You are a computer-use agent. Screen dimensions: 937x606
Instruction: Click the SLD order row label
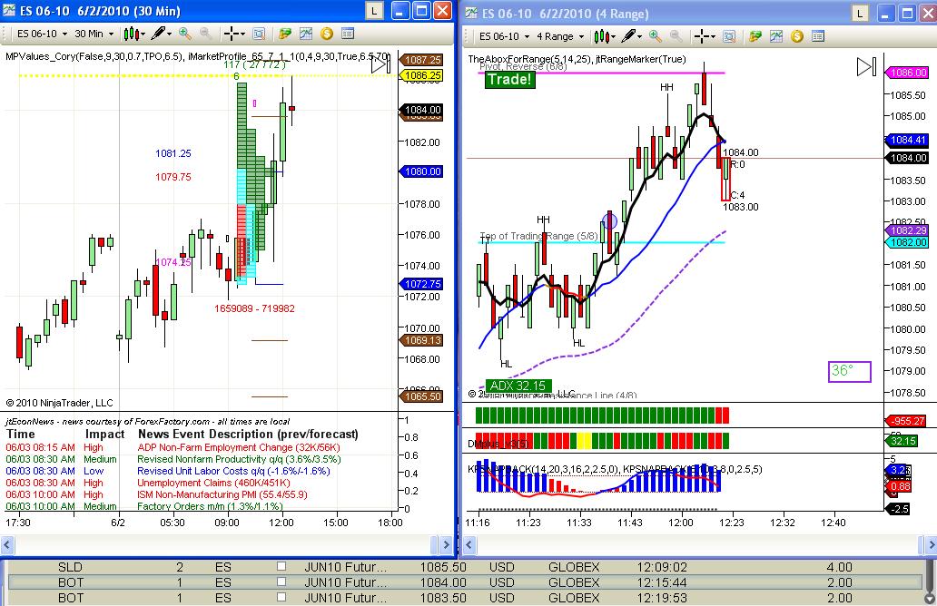(x=70, y=567)
